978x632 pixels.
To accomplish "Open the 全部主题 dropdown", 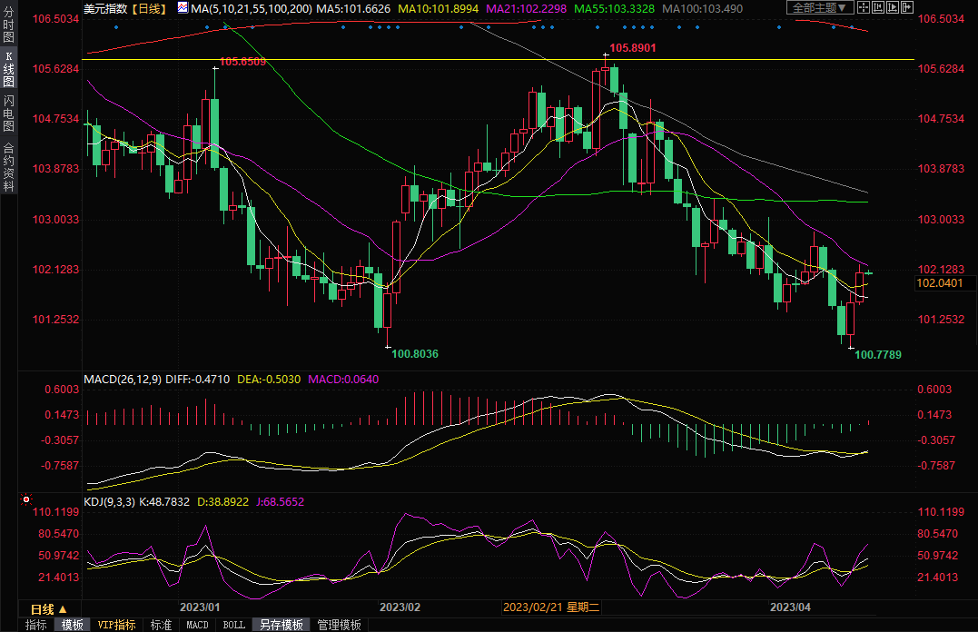I will tap(817, 7).
